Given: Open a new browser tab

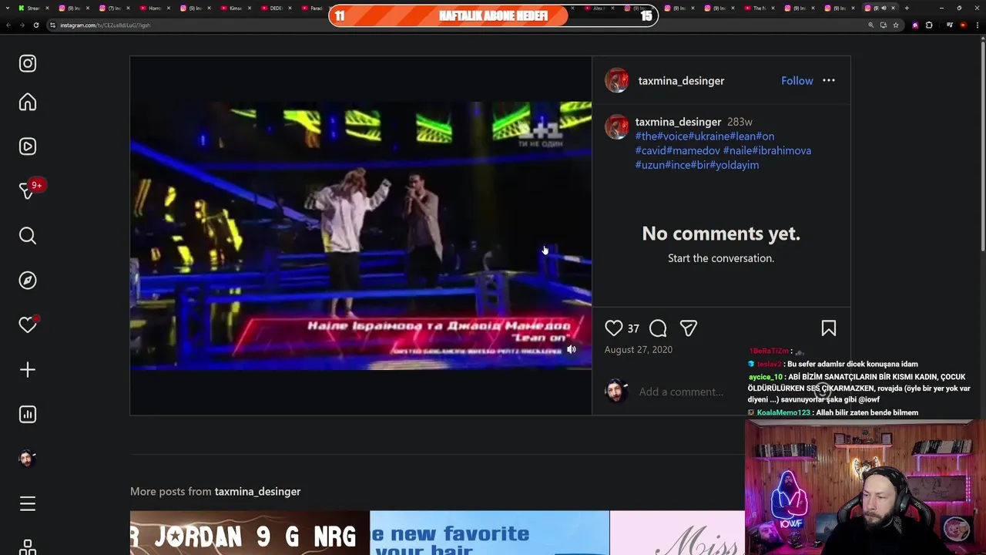Looking at the screenshot, I should [907, 8].
